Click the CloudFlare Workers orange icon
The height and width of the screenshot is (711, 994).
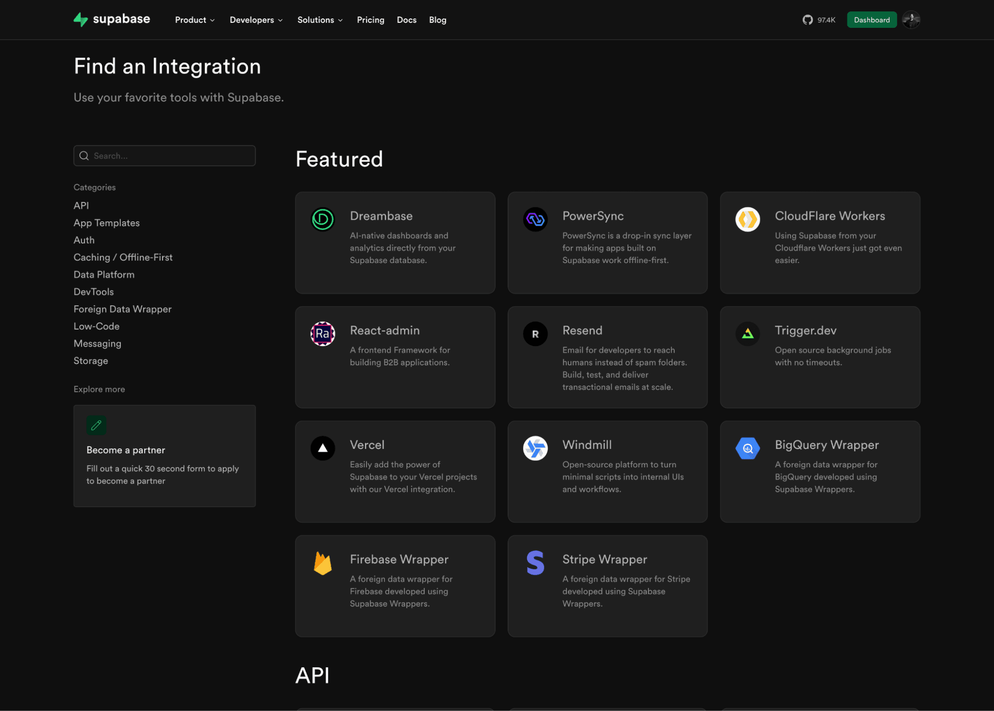747,219
